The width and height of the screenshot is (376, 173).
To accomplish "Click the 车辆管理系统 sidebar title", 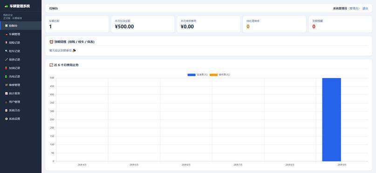I will tap(20, 6).
